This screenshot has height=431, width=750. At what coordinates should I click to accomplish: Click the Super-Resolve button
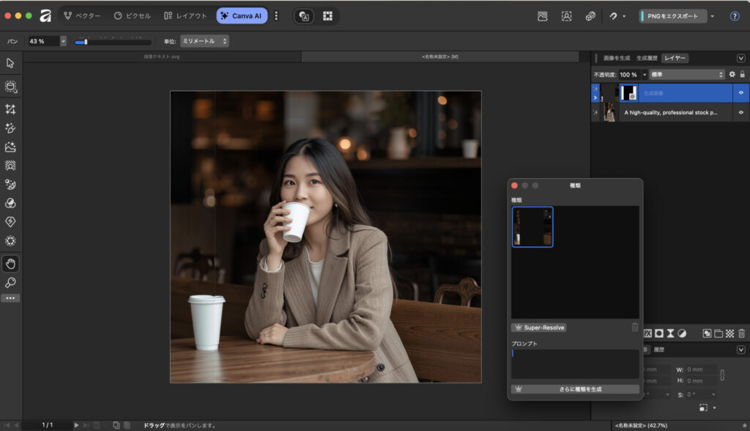[538, 328]
